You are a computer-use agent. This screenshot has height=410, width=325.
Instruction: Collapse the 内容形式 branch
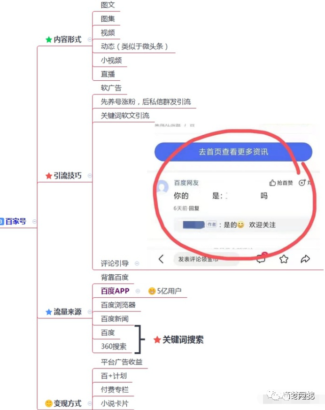pyautogui.click(x=90, y=39)
